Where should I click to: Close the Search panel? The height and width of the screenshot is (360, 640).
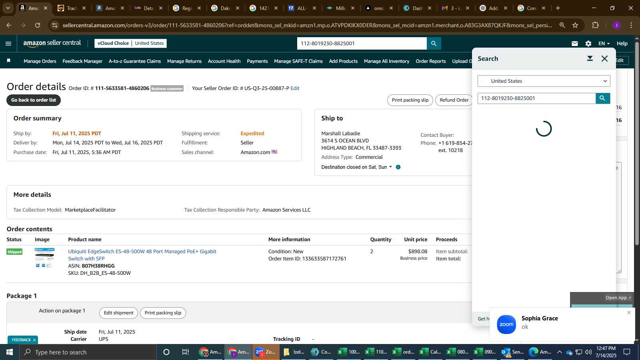point(604,58)
